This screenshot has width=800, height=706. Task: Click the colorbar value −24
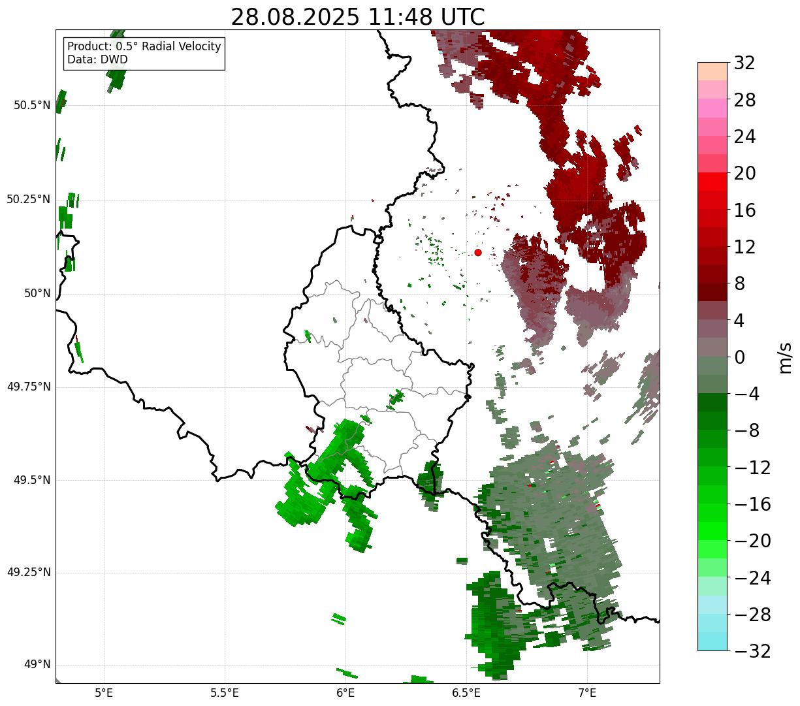752,578
